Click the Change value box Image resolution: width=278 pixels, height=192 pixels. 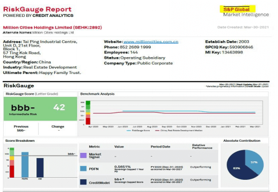tap(58, 129)
